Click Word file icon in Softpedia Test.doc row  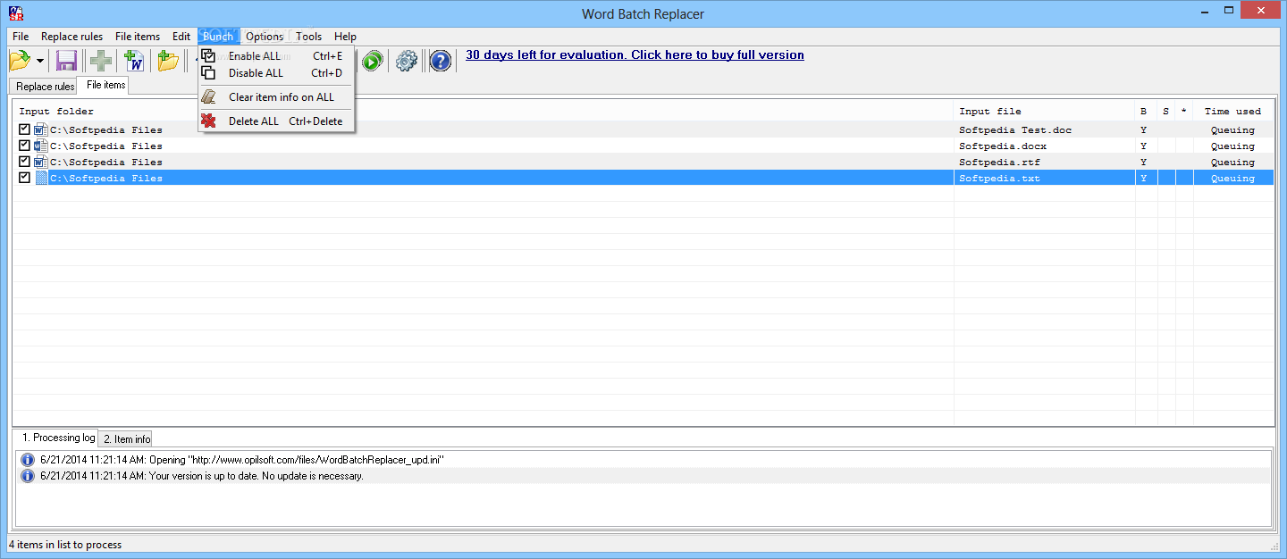coord(40,129)
